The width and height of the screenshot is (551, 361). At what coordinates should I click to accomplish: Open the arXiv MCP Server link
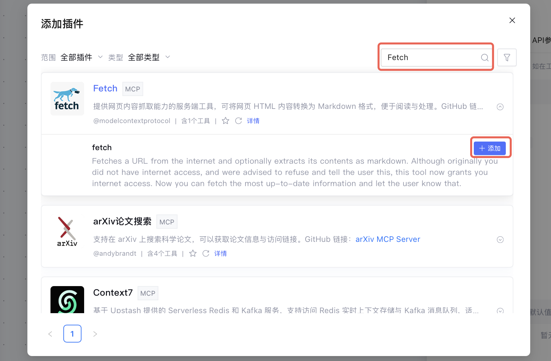(388, 239)
